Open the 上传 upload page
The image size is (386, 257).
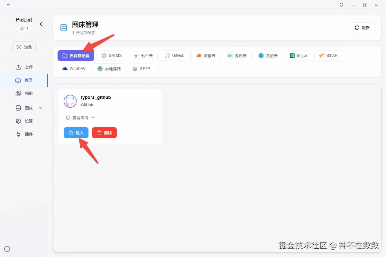pyautogui.click(x=24, y=67)
